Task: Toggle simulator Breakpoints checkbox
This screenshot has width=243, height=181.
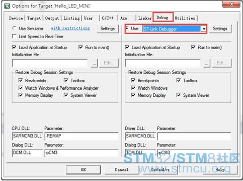Action: (x=21, y=80)
